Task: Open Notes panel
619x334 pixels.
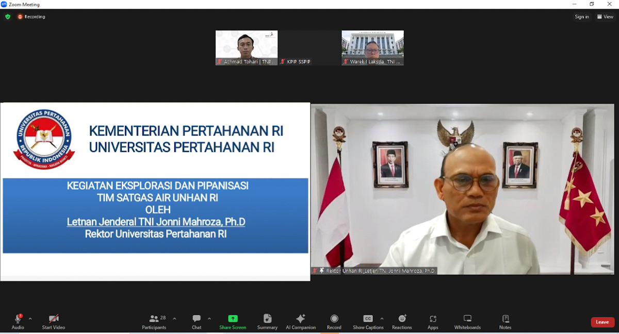Action: point(506,322)
